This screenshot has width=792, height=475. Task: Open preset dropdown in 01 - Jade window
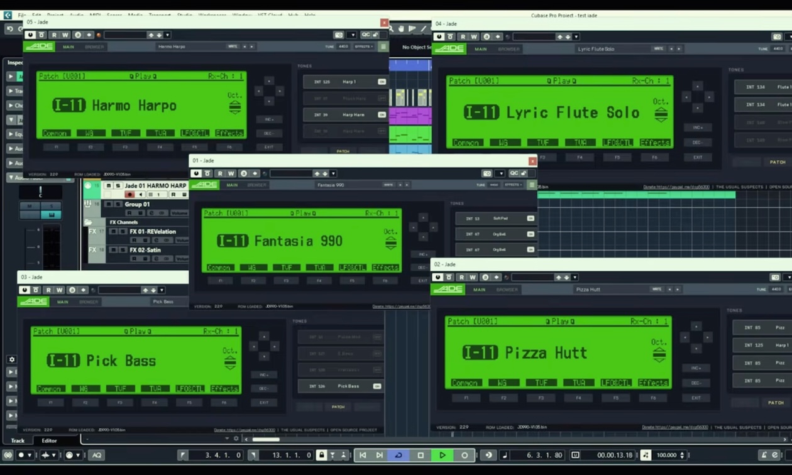[333, 173]
